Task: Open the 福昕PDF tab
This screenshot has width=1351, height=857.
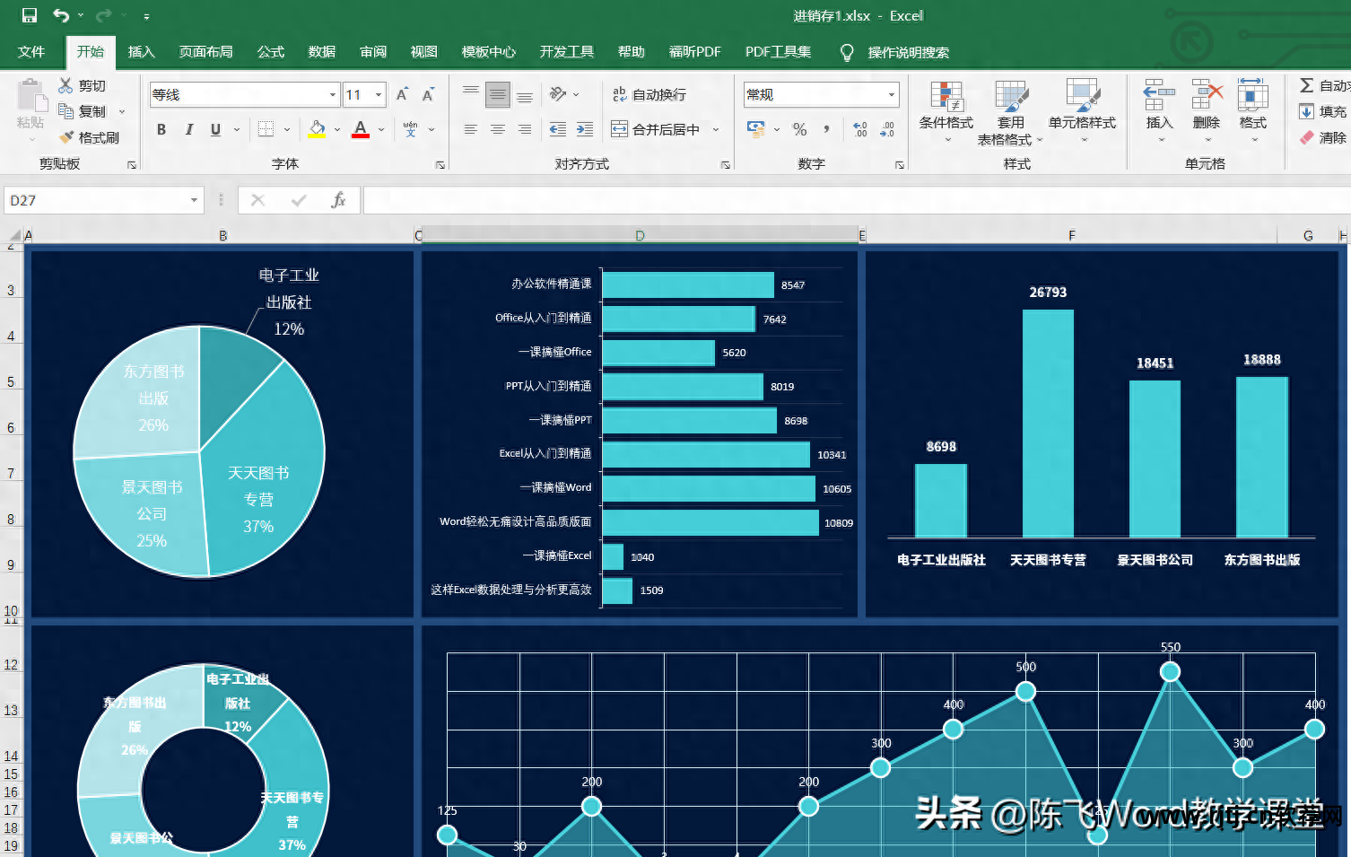Action: (x=695, y=52)
